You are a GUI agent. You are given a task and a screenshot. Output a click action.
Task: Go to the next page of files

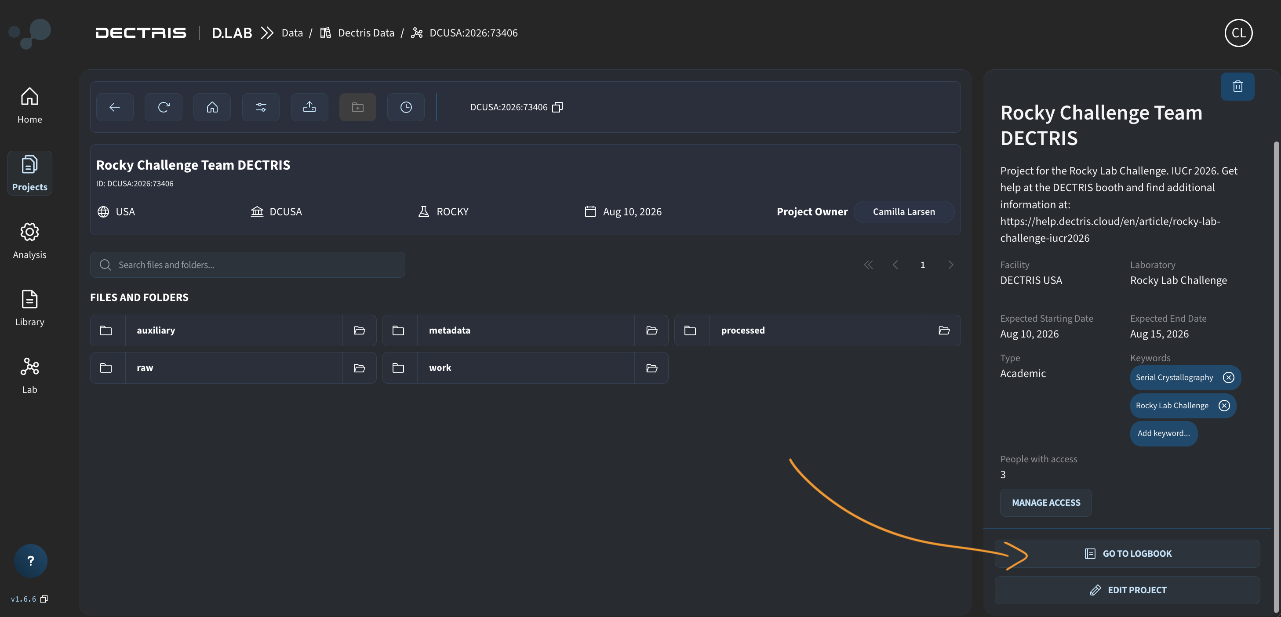(950, 265)
